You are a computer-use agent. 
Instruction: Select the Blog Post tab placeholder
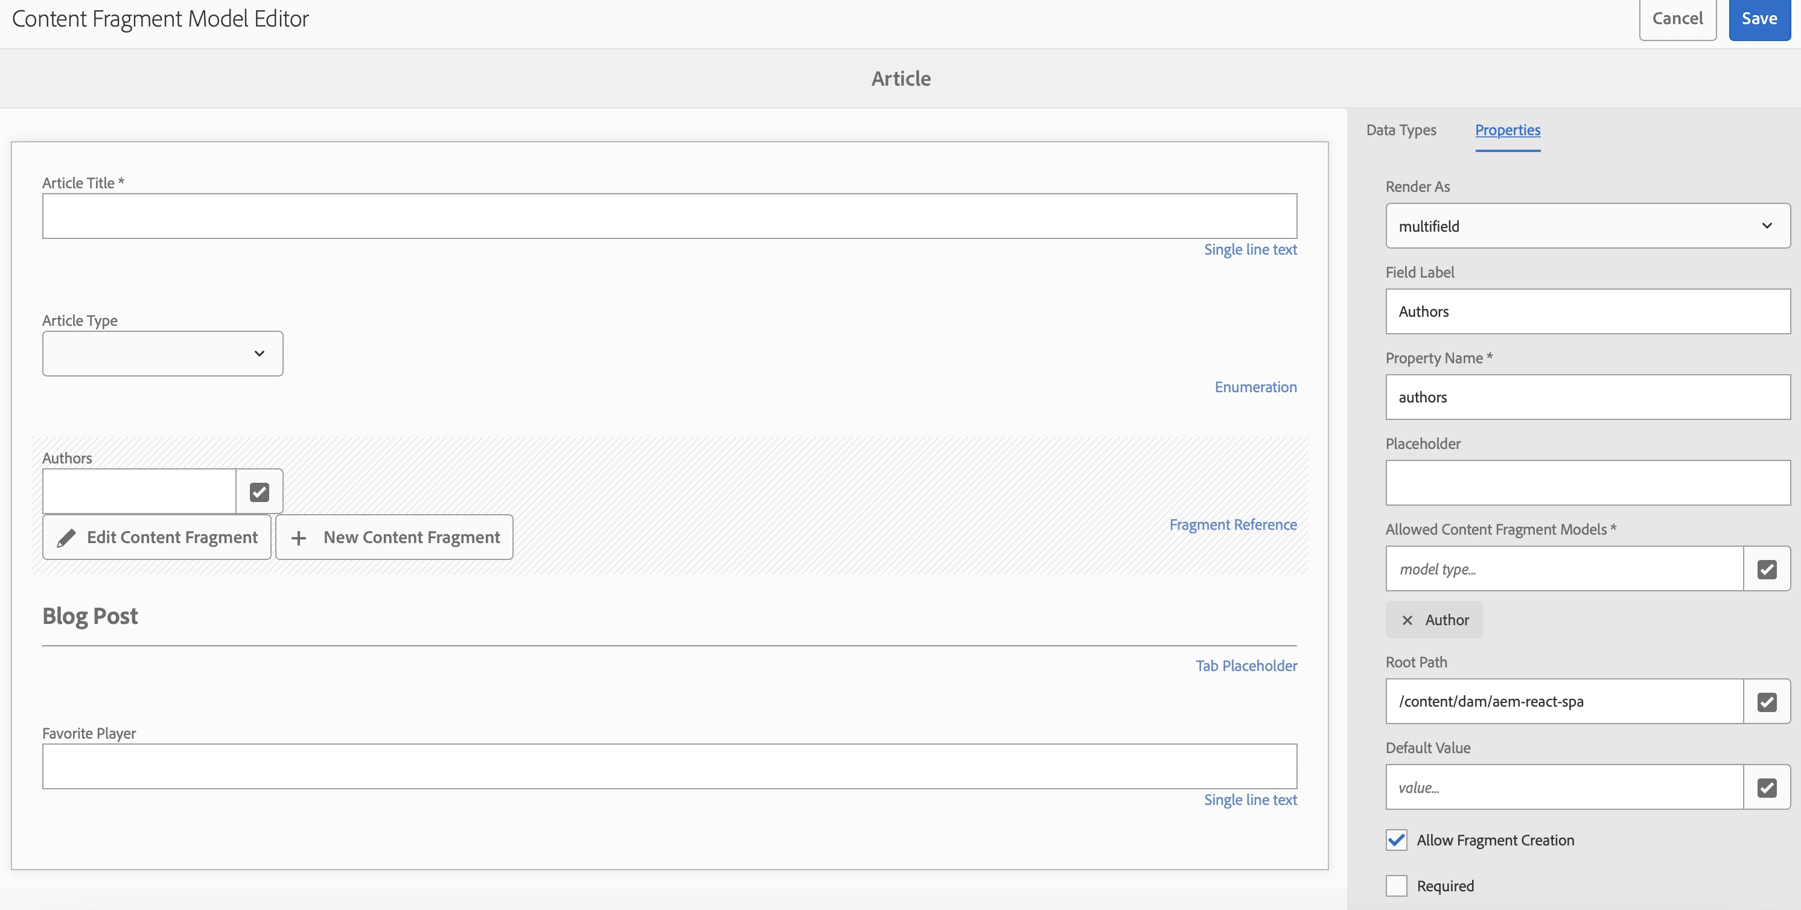point(89,616)
